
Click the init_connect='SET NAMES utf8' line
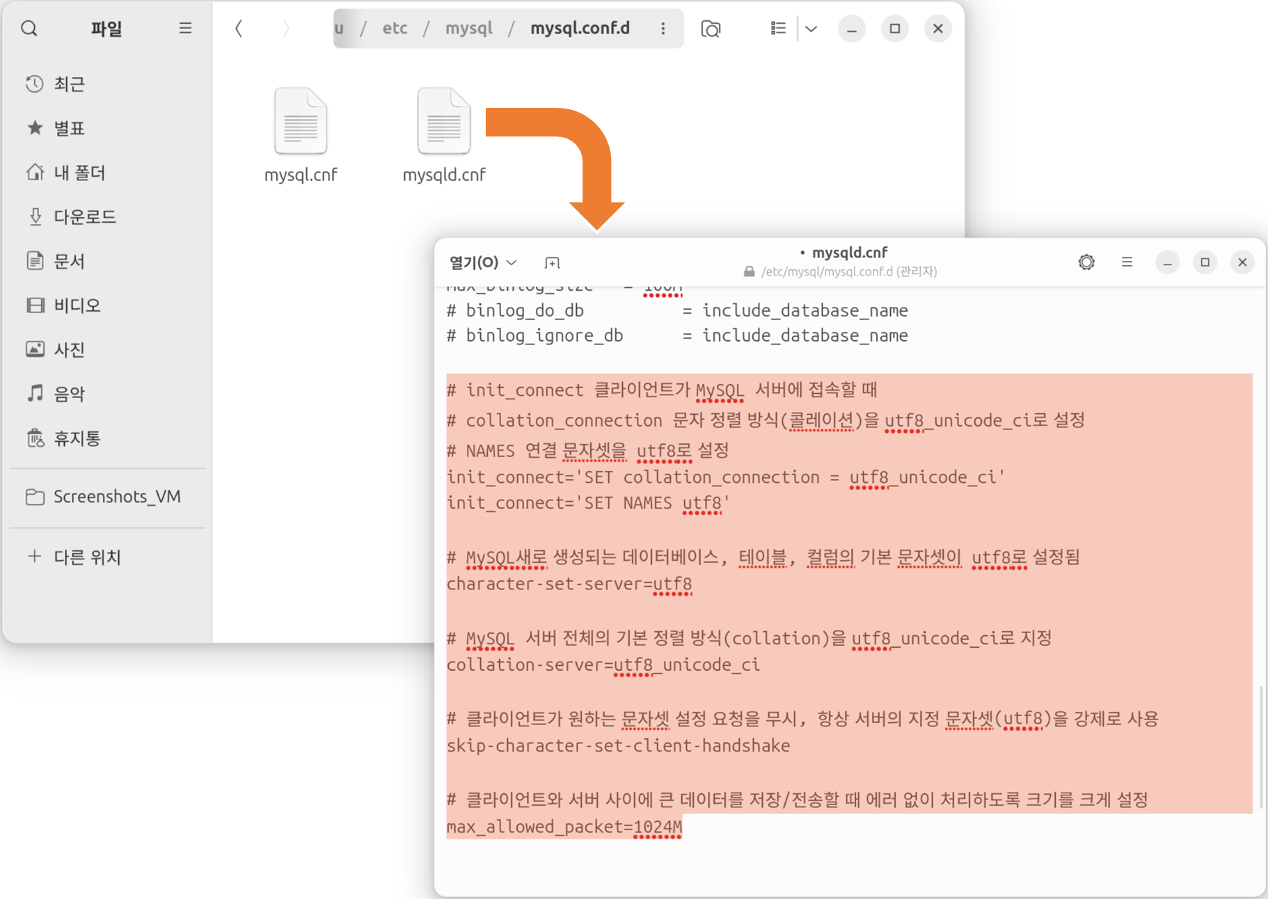click(587, 502)
